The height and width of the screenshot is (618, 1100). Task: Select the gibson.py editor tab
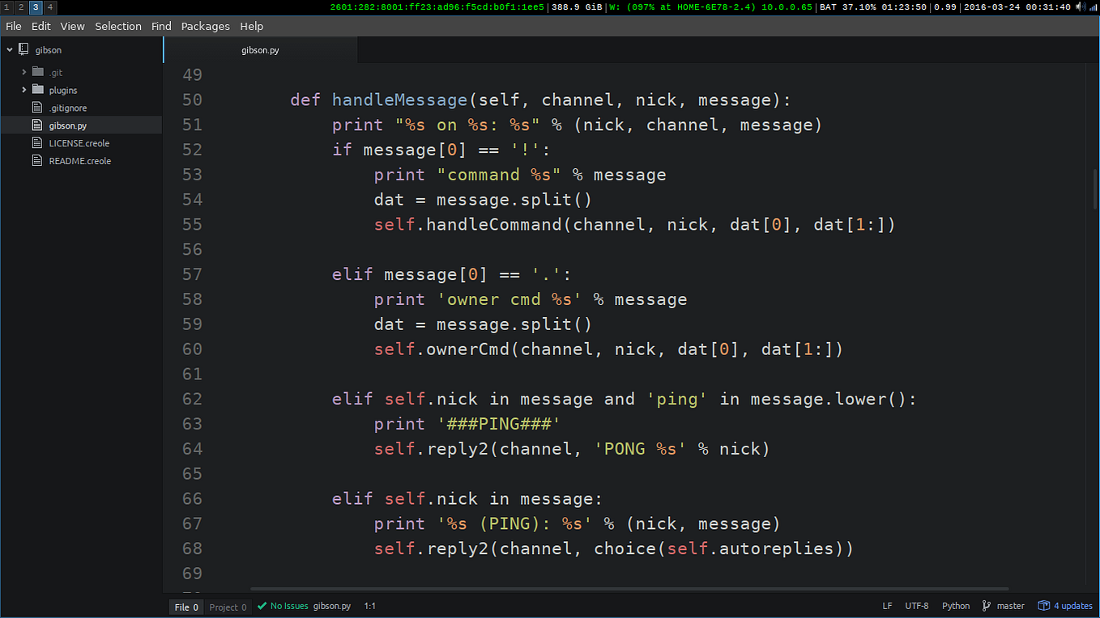pyautogui.click(x=260, y=49)
